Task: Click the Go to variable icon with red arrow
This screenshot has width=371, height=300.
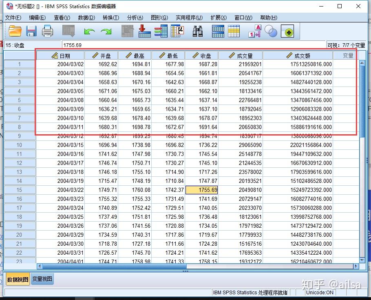Action: 144,31
